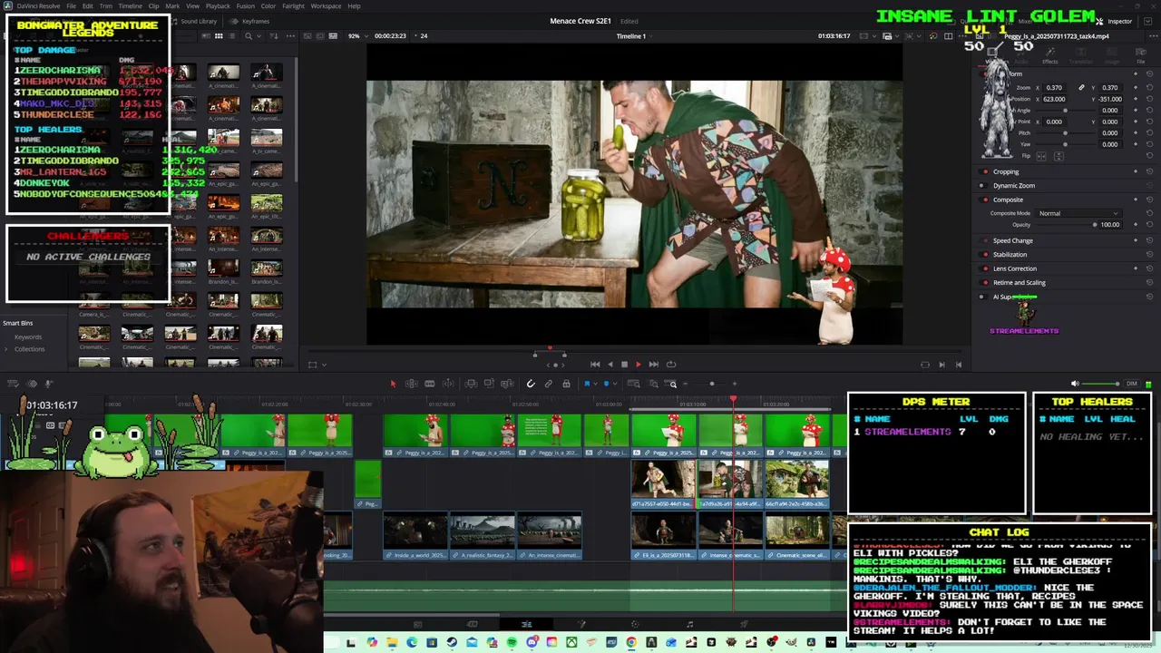Click the Flip horizontal button
Screen dimensions: 1161x653
pyautogui.click(x=1041, y=156)
